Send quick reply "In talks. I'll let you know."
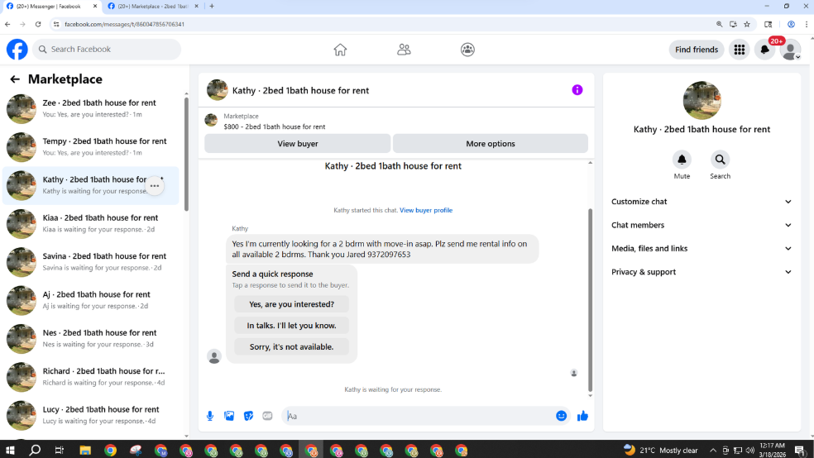814x458 pixels. point(291,325)
